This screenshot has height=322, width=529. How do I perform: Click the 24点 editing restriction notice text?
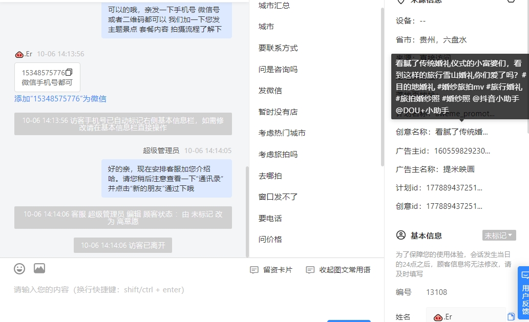[x=453, y=264]
